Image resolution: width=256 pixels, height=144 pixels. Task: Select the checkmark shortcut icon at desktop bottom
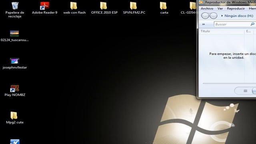tap(15, 141)
